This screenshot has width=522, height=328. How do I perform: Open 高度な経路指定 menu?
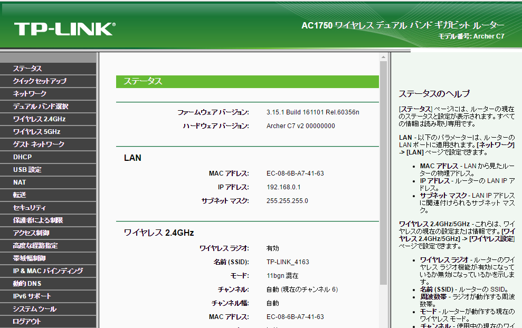click(x=48, y=246)
